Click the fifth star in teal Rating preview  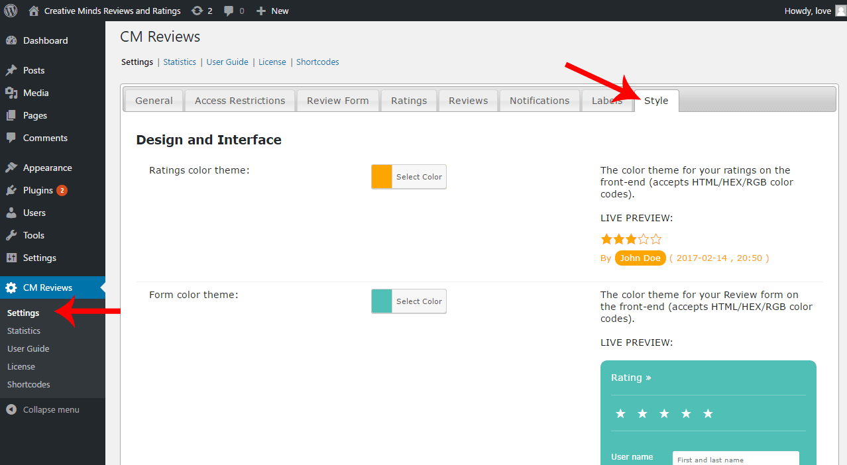708,413
